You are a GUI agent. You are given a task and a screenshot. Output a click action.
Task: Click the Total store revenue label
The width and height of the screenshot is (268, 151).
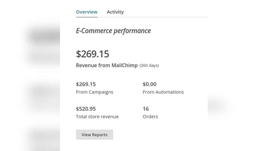coord(97,117)
